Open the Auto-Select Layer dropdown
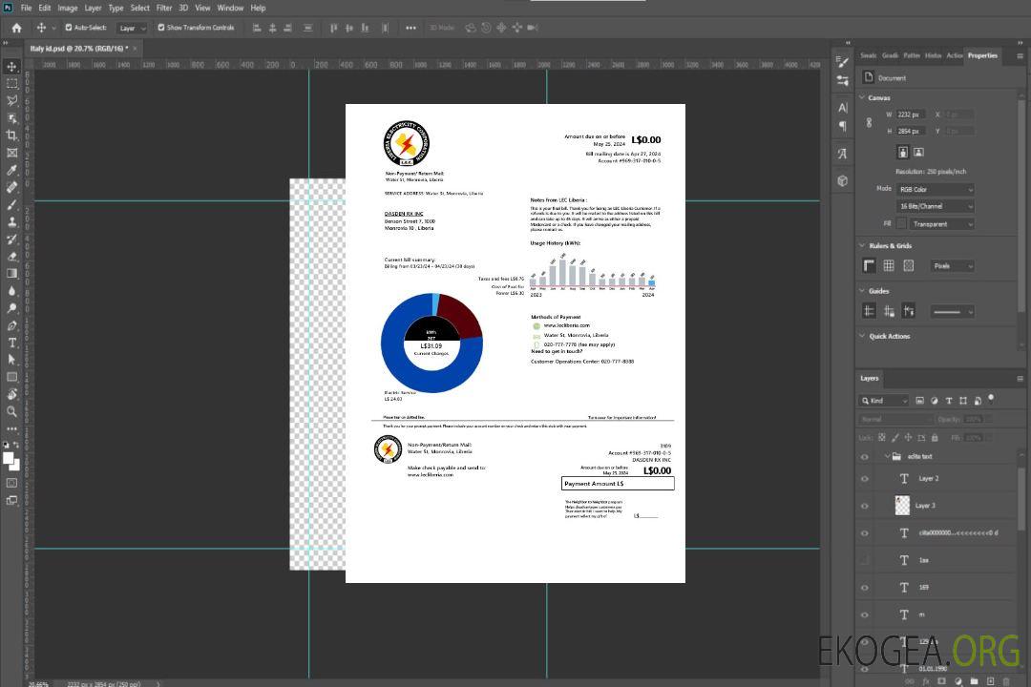The image size is (1031, 687). [x=132, y=29]
